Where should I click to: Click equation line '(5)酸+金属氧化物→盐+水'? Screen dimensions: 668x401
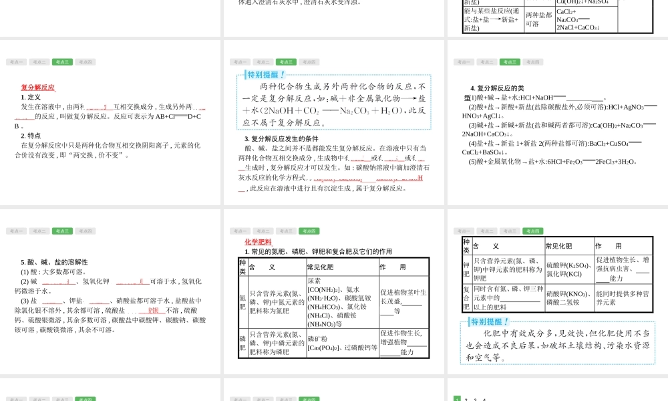click(552, 162)
